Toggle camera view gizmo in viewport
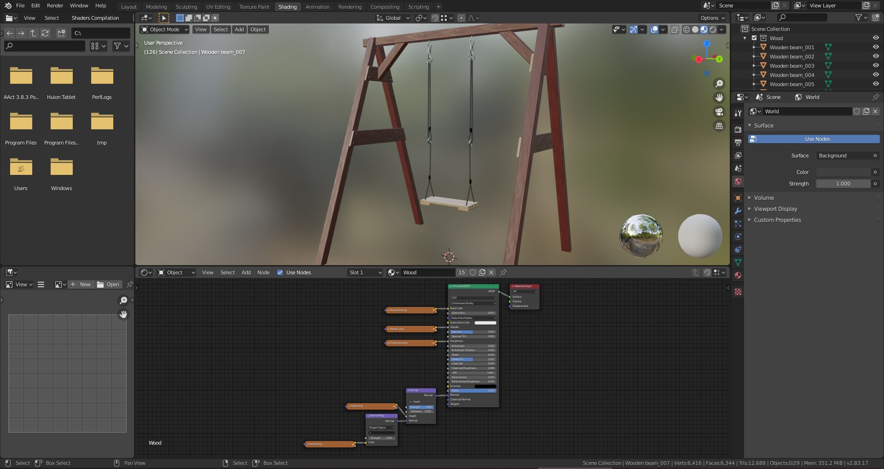This screenshot has height=469, width=884. click(x=719, y=112)
